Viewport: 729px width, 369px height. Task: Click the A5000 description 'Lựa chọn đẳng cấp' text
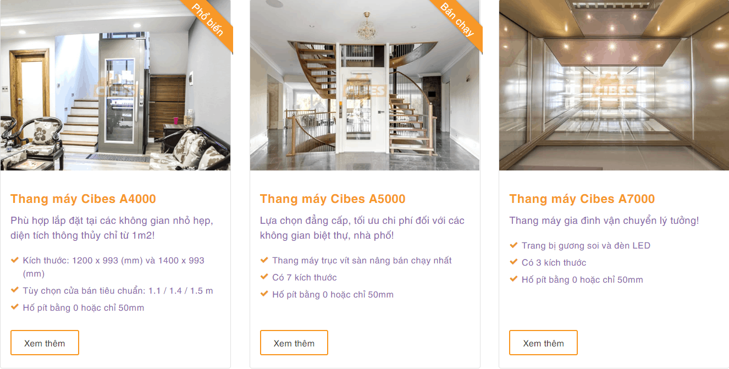(x=362, y=228)
